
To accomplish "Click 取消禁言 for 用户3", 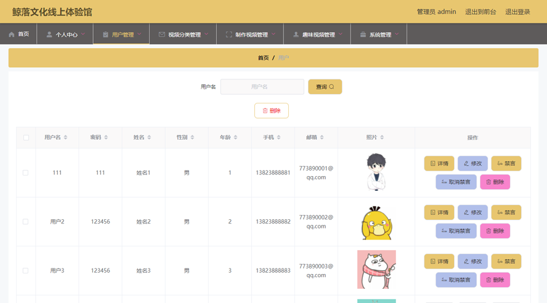I will (x=456, y=280).
